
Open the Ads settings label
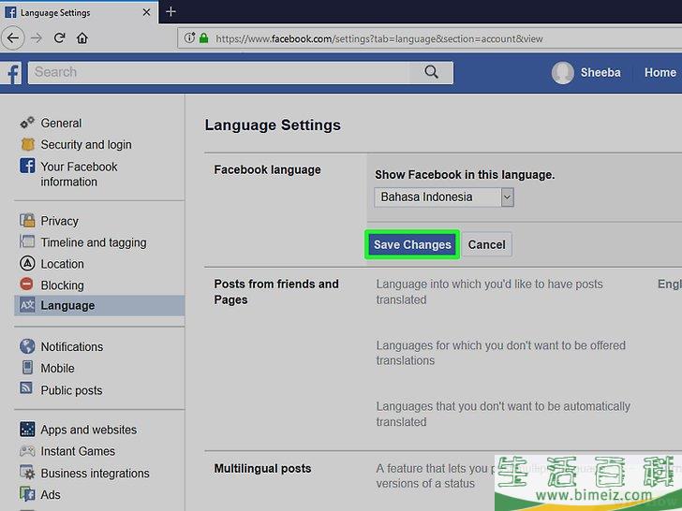[51, 494]
